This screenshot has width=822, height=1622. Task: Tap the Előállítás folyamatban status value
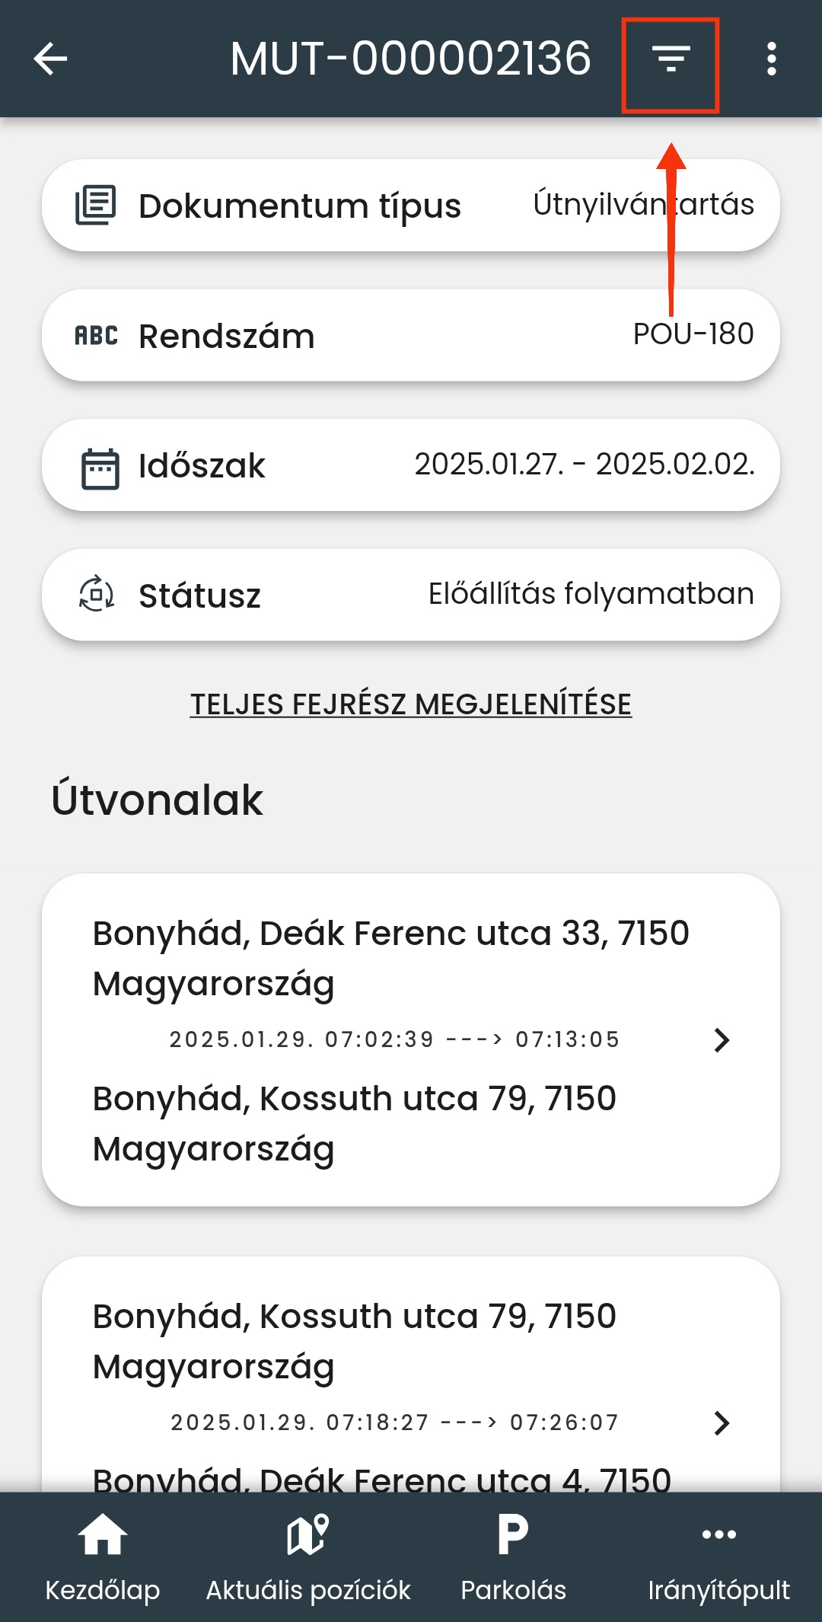click(591, 594)
